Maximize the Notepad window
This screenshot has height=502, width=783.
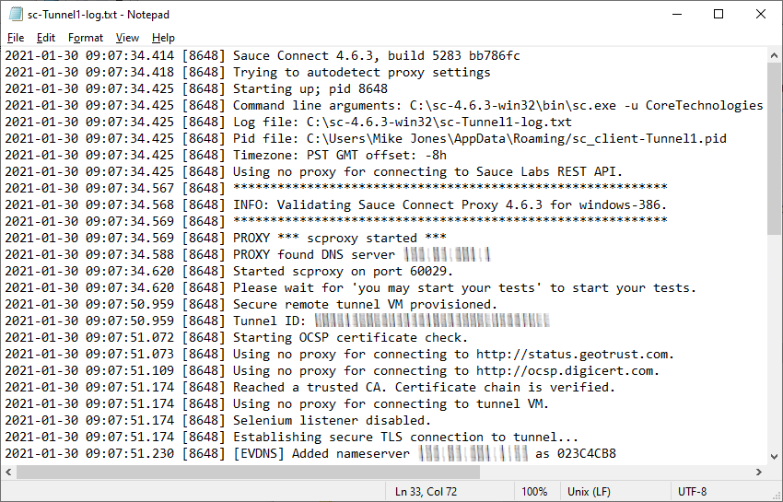719,15
